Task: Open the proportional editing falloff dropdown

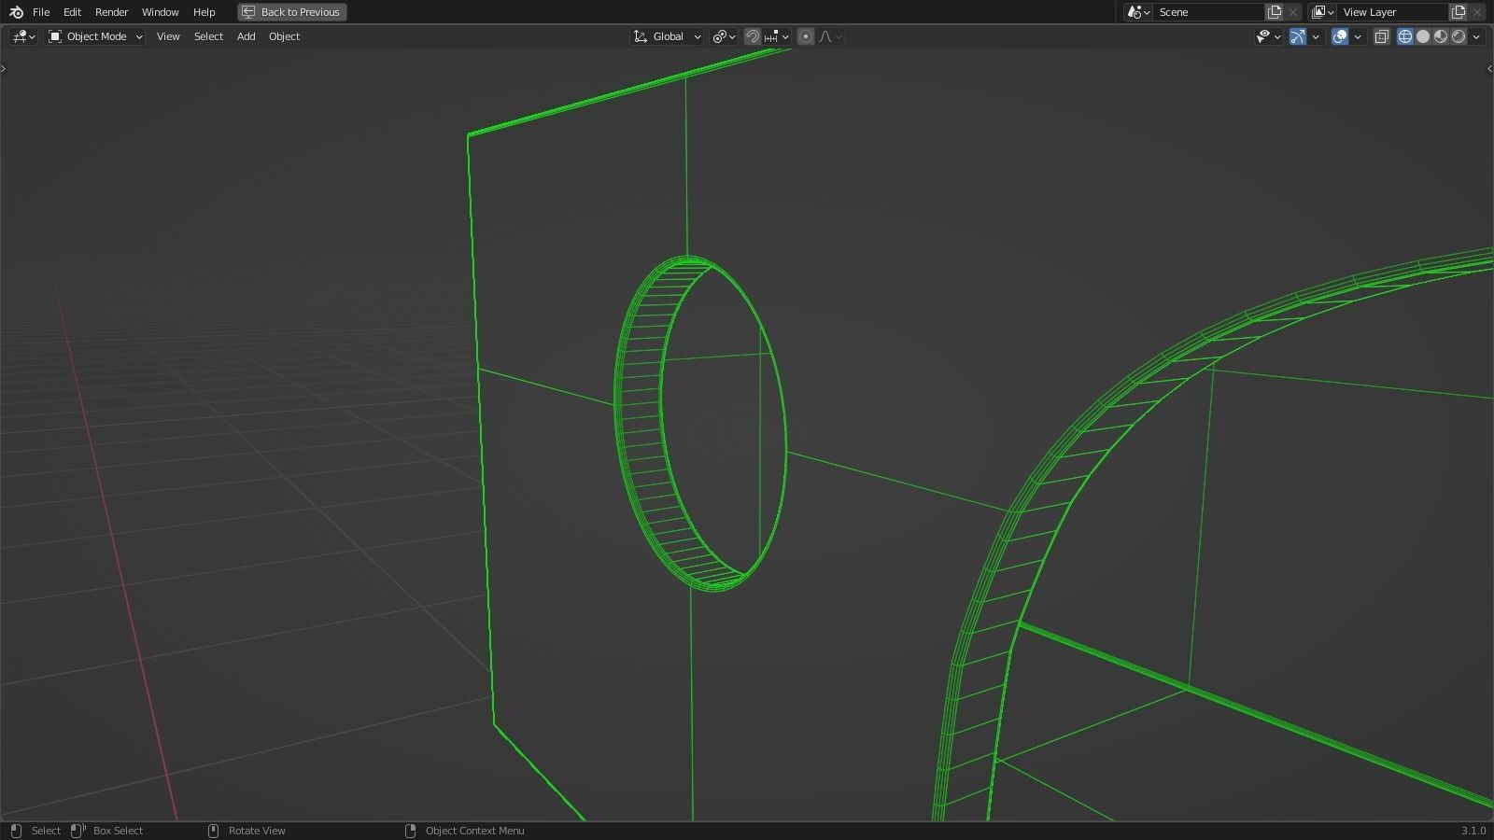Action: (x=830, y=36)
